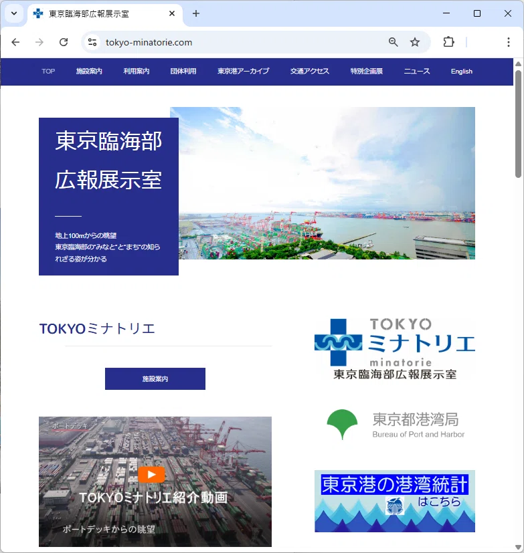Reload the current page
Viewport: 524px width, 553px height.
point(64,42)
